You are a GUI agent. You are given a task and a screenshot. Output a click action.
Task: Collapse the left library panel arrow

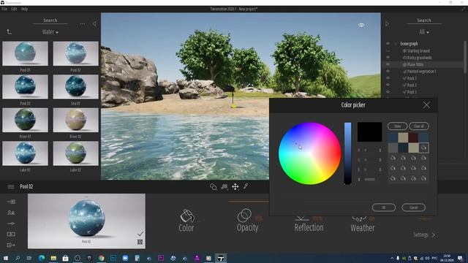(x=94, y=24)
